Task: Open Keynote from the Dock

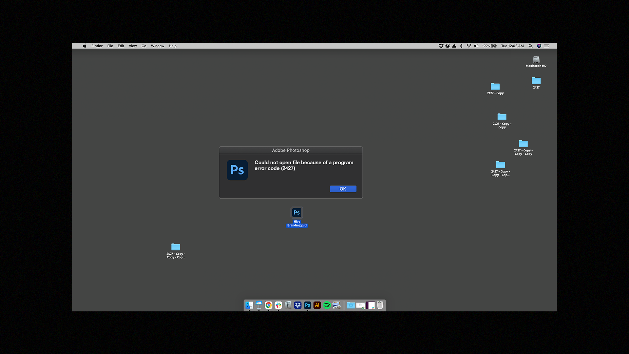Action: pos(259,305)
